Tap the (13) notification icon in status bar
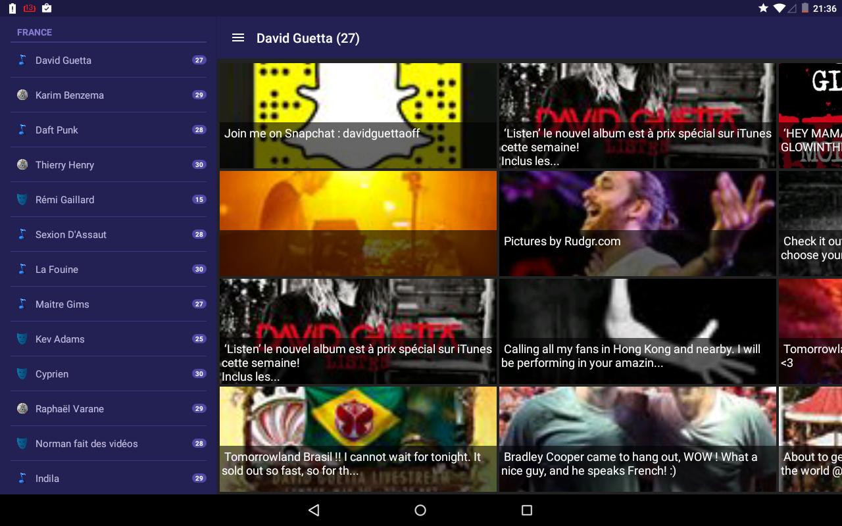This screenshot has height=526, width=842. (29, 8)
